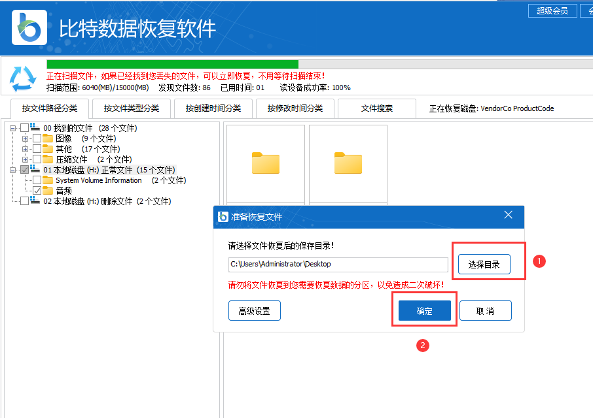This screenshot has height=418, width=593.
Task: Click the logo icon in 准备恢复文件 dialog title
Action: [x=223, y=217]
